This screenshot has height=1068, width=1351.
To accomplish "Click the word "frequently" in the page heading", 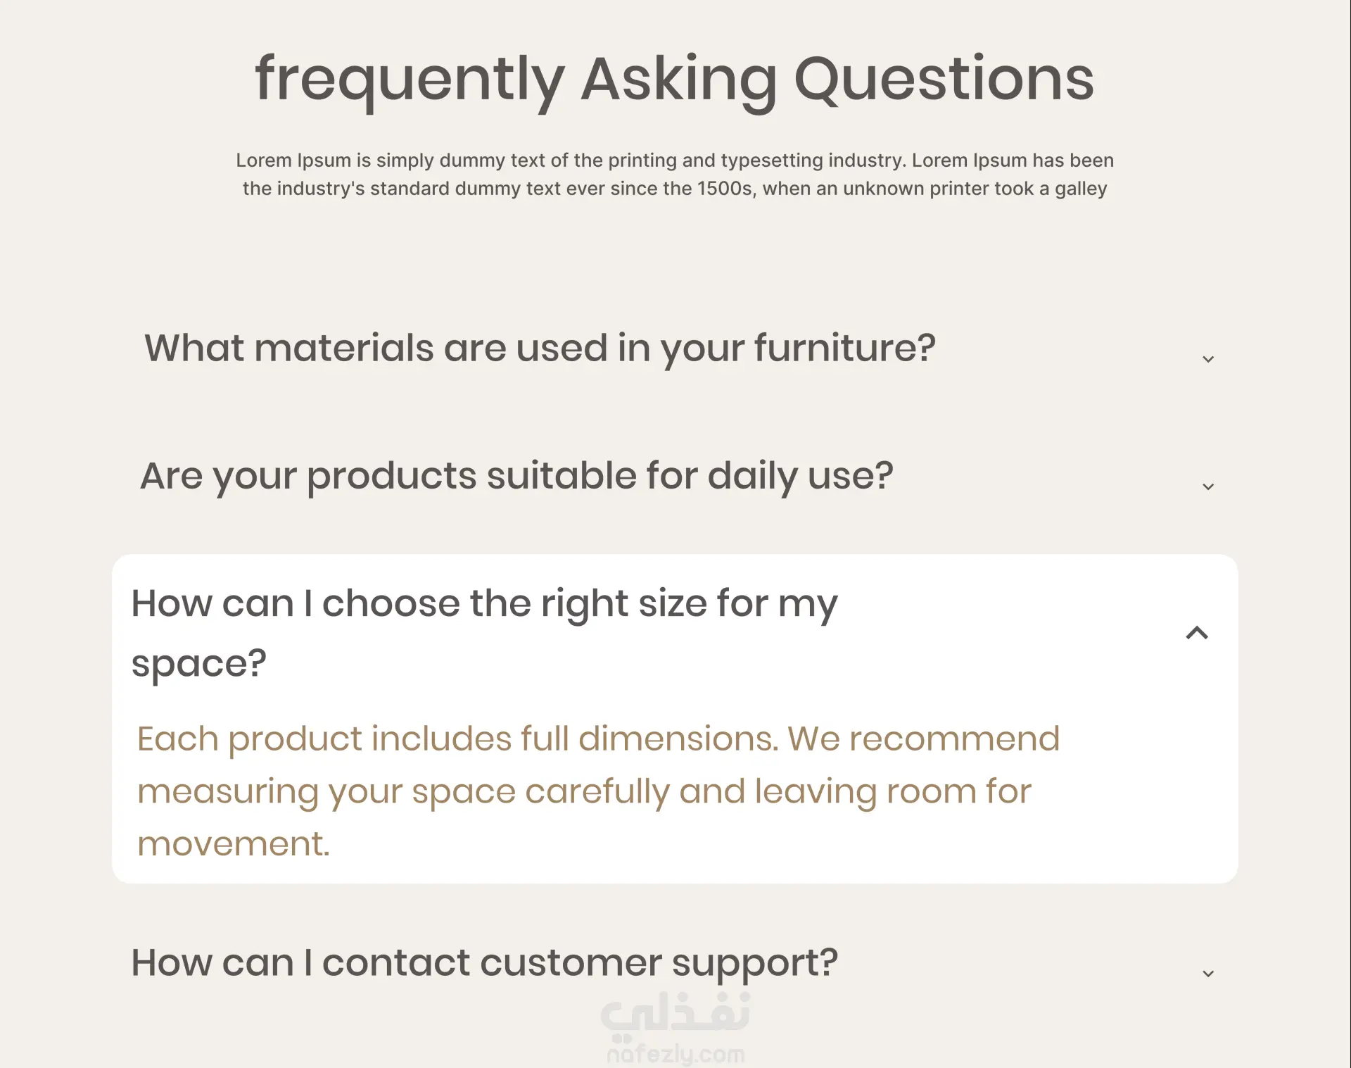I will [409, 80].
